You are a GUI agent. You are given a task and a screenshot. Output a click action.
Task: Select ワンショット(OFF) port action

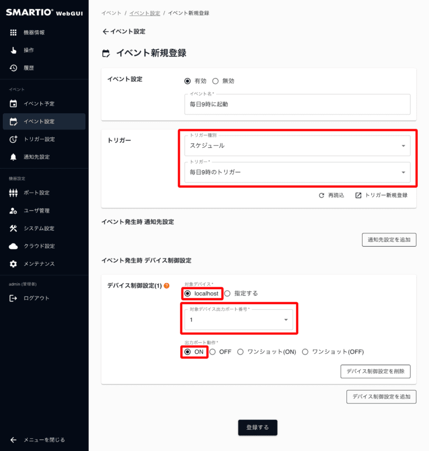point(305,352)
